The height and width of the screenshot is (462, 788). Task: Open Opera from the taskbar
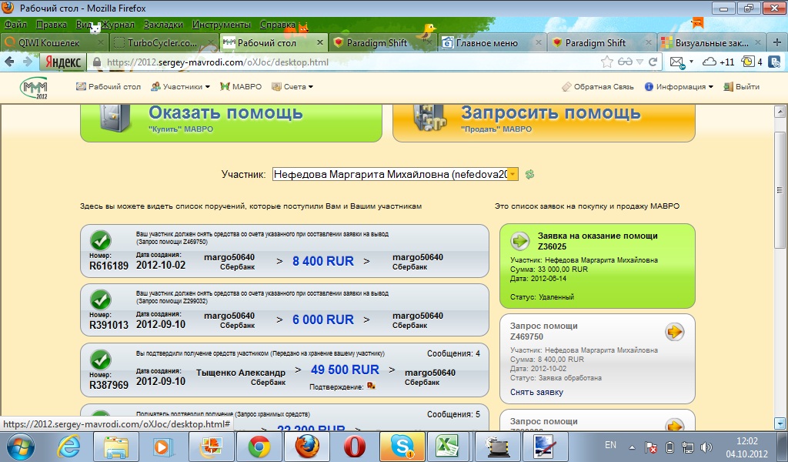pos(354,447)
